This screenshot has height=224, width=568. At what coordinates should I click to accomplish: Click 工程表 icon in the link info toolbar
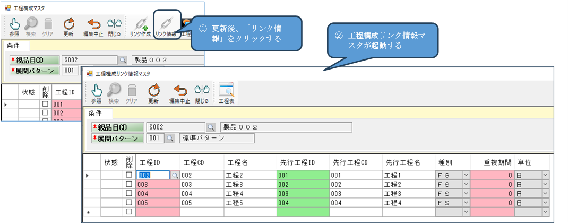click(x=226, y=92)
